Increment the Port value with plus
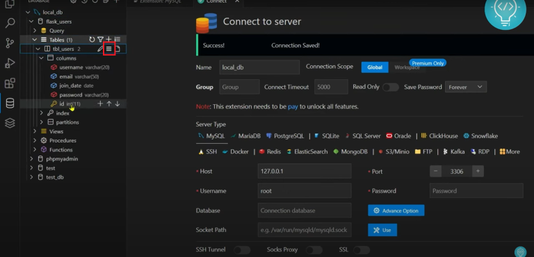This screenshot has height=257, width=534. (478, 172)
